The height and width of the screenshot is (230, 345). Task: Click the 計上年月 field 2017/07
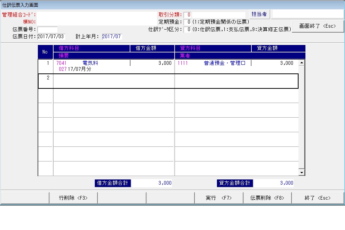[x=112, y=37]
